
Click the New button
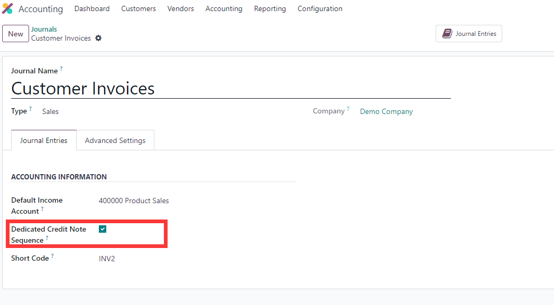15,33
